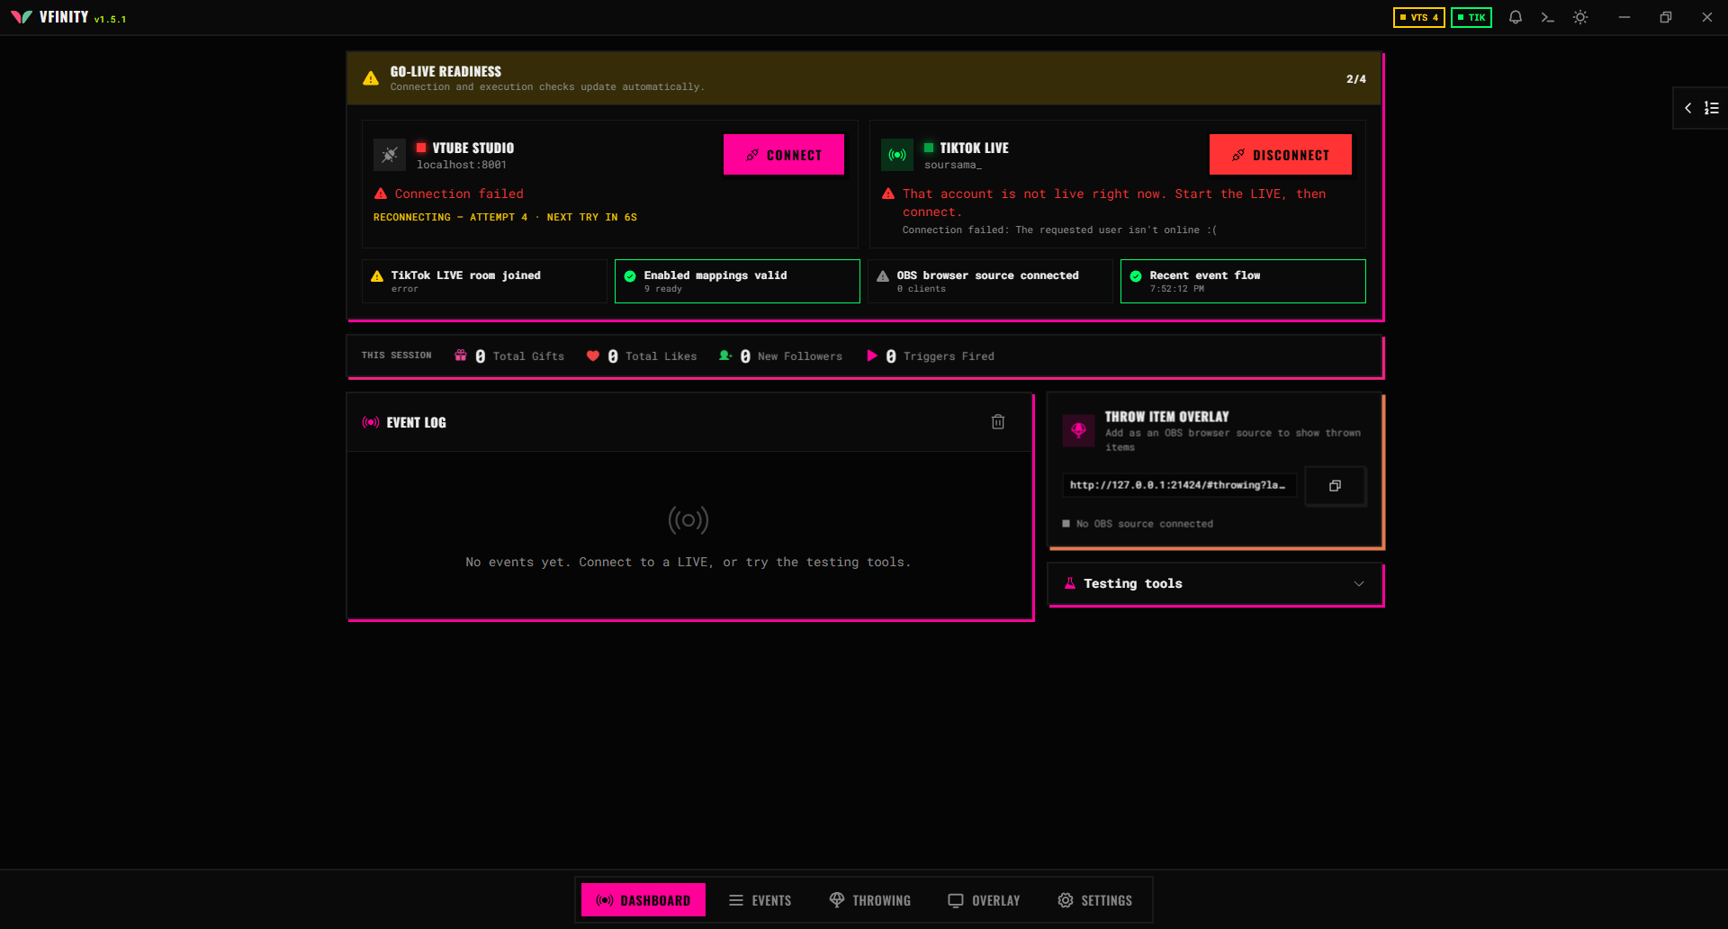The image size is (1728, 929).
Task: Switch to the Throwing tab
Action: tap(869, 900)
